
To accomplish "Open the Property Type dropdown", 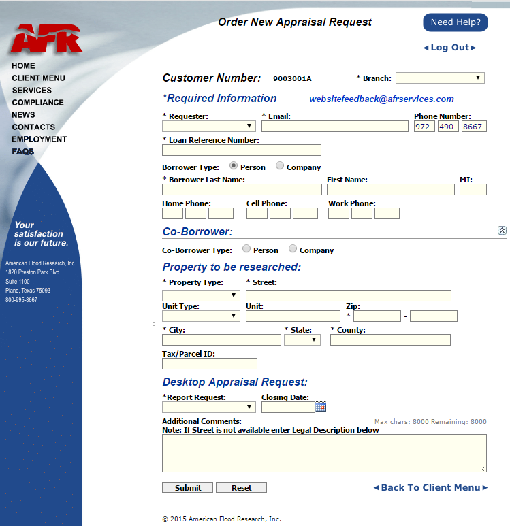I will coord(201,295).
